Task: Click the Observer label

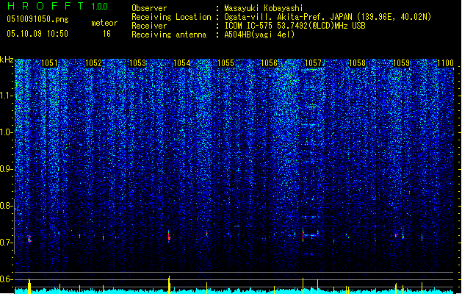Action: pyautogui.click(x=149, y=8)
